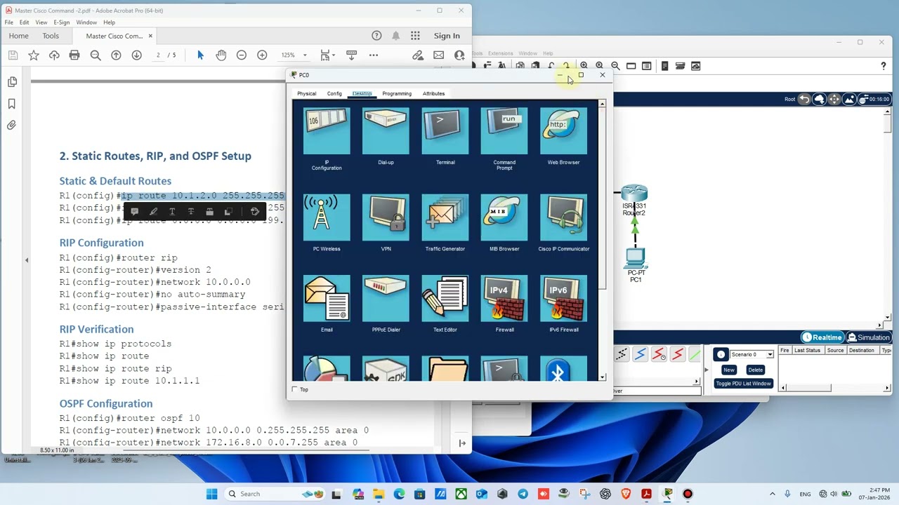Expand the collapsed right pane arrow in Acrobat
Image resolution: width=899 pixels, height=505 pixels.
[x=462, y=443]
